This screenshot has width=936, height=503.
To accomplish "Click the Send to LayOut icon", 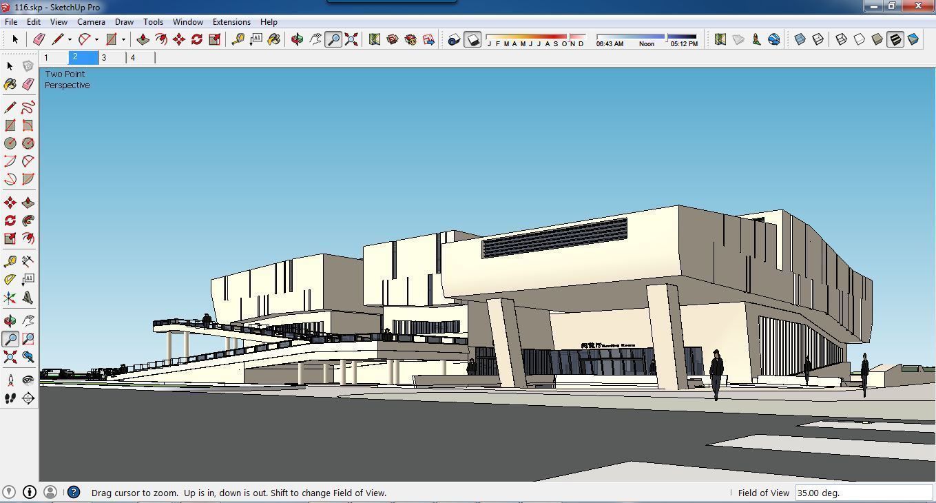I will (428, 39).
